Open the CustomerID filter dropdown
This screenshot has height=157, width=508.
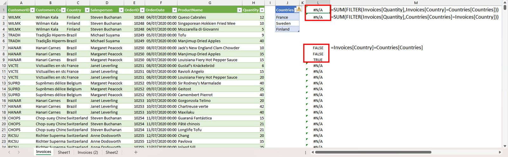click(x=32, y=10)
